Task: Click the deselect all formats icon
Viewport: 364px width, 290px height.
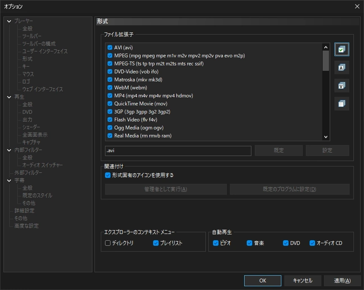Action: 342,103
